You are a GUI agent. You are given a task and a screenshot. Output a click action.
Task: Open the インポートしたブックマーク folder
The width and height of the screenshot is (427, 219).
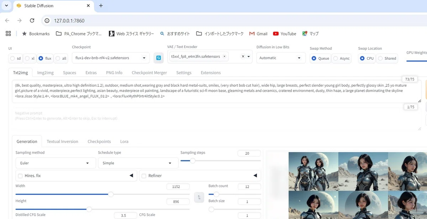click(220, 34)
